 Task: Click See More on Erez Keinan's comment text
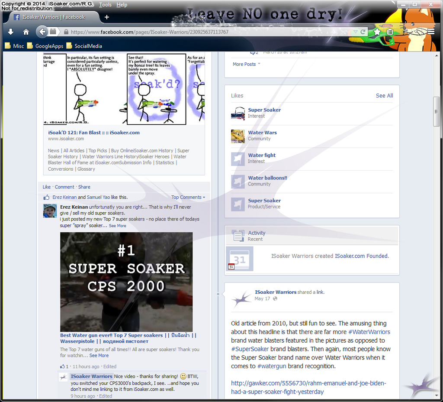[118, 226]
